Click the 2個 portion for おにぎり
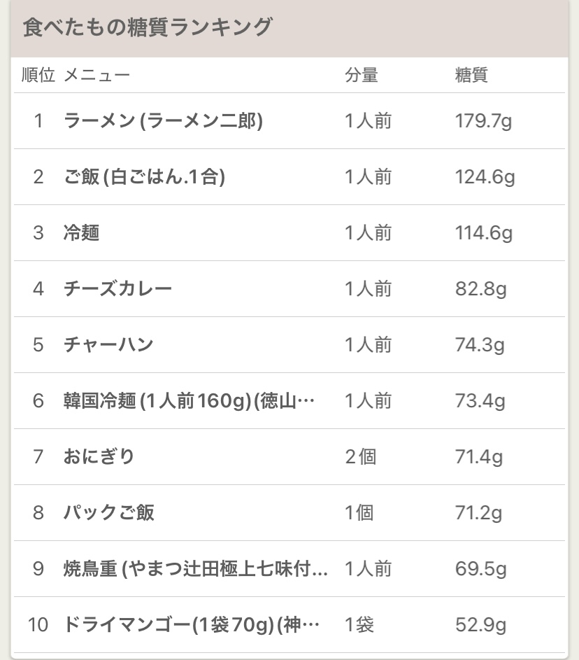 (360, 457)
